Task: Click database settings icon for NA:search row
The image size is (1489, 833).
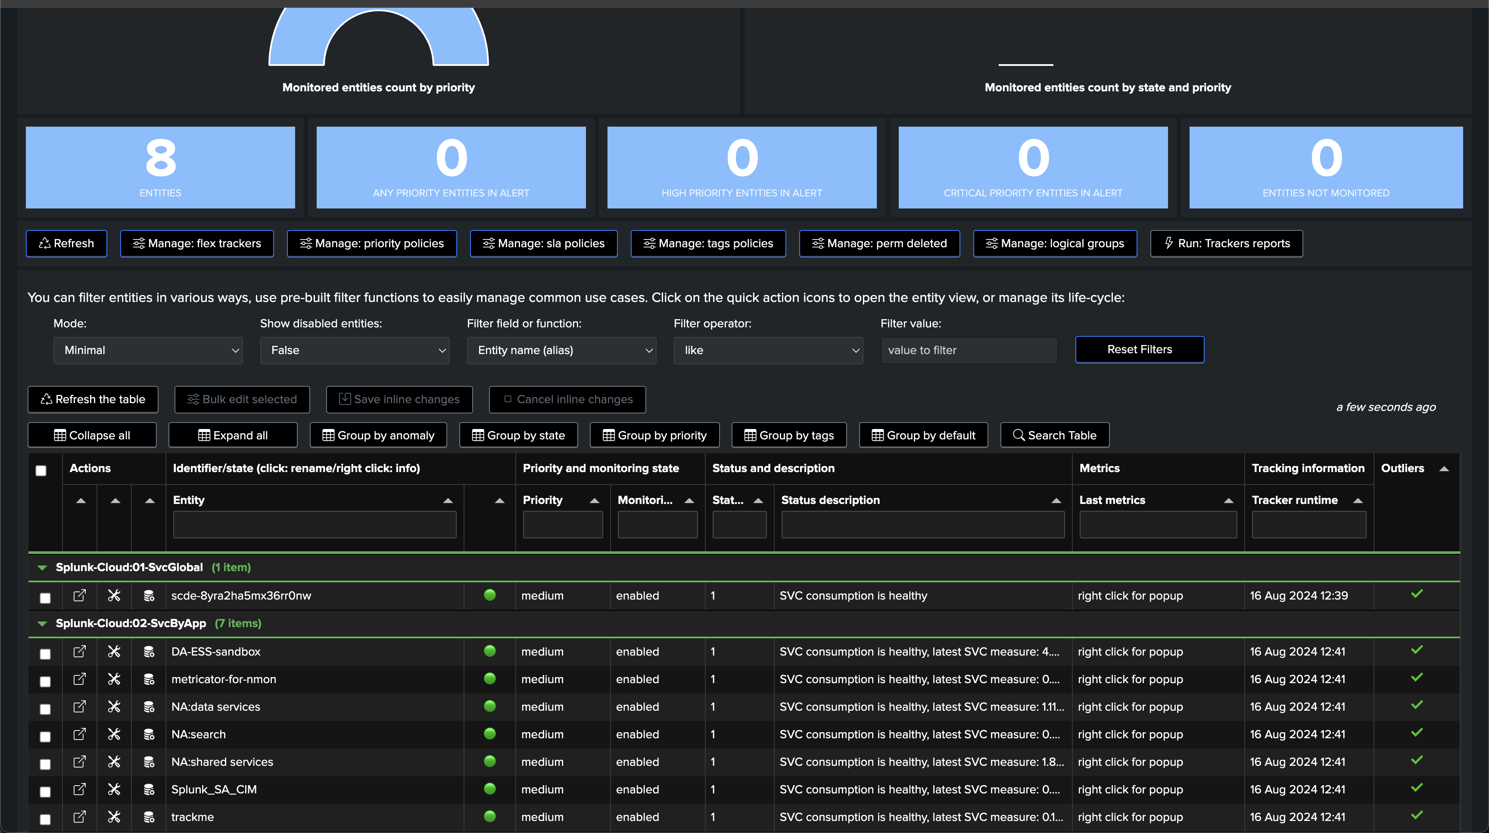Action: point(149,734)
